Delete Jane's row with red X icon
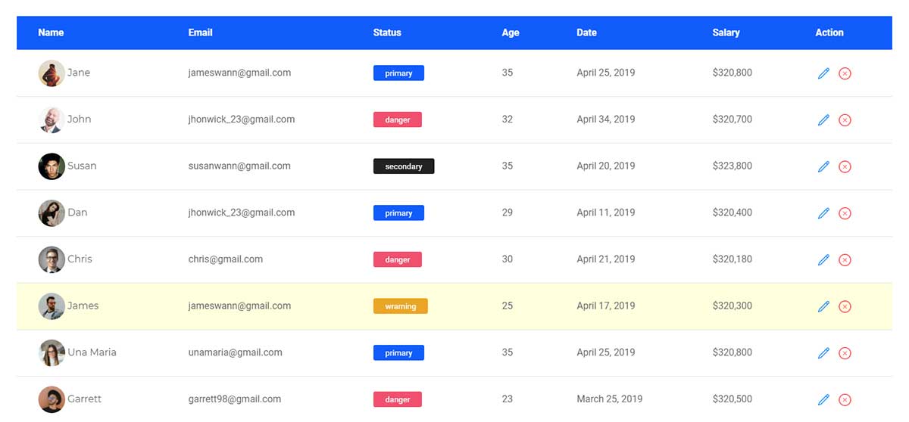The image size is (909, 422). coord(845,73)
